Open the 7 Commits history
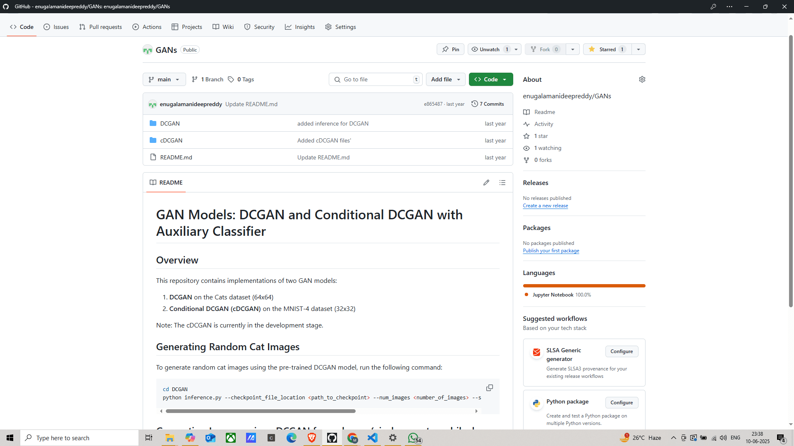 [x=488, y=104]
